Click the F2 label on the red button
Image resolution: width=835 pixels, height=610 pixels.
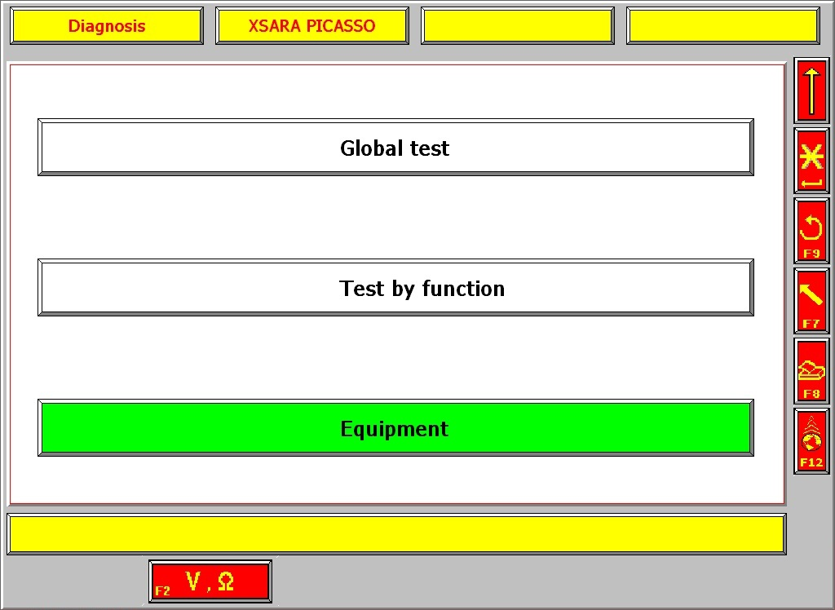coord(163,590)
